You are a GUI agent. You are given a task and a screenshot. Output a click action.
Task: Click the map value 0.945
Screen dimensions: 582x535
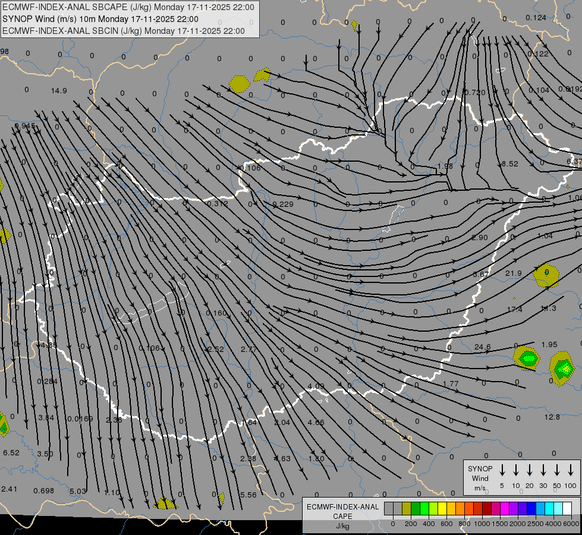(25, 126)
